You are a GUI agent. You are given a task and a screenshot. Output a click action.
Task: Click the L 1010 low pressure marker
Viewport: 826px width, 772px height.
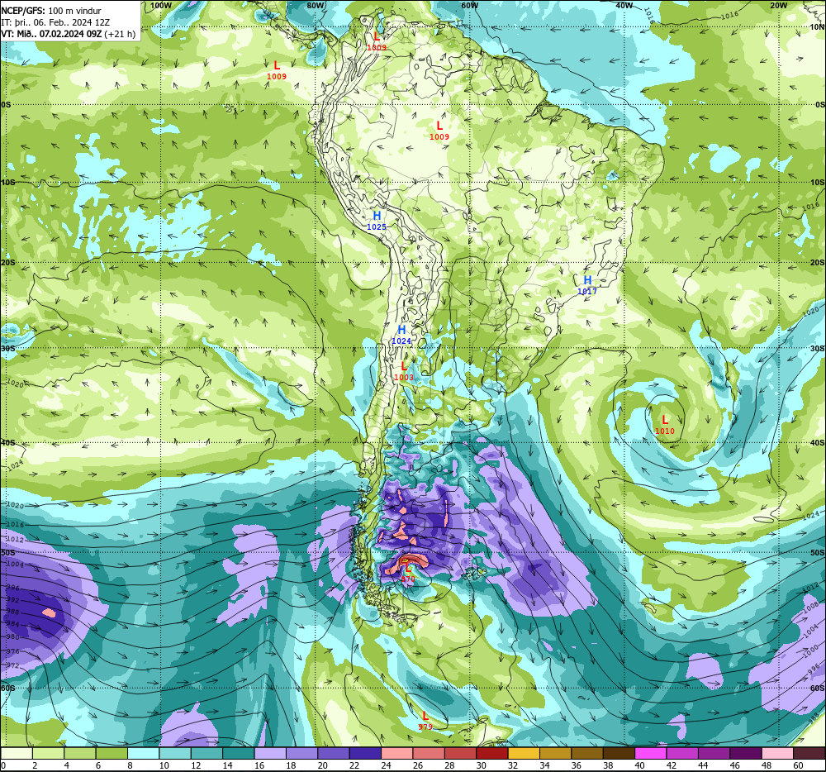665,425
